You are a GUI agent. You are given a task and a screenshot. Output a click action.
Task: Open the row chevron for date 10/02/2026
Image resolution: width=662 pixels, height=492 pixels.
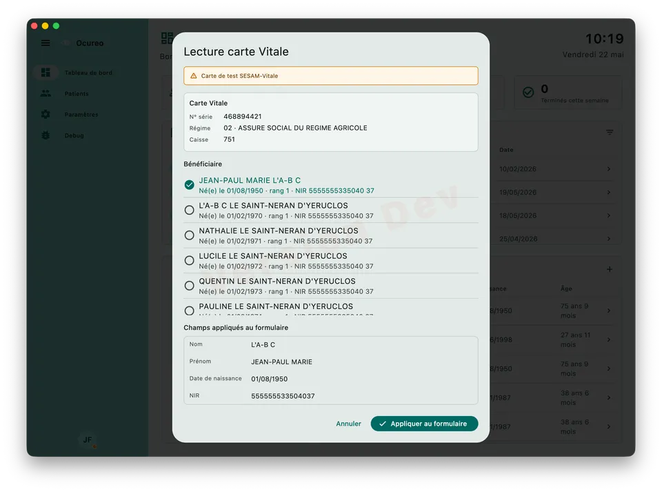point(608,169)
